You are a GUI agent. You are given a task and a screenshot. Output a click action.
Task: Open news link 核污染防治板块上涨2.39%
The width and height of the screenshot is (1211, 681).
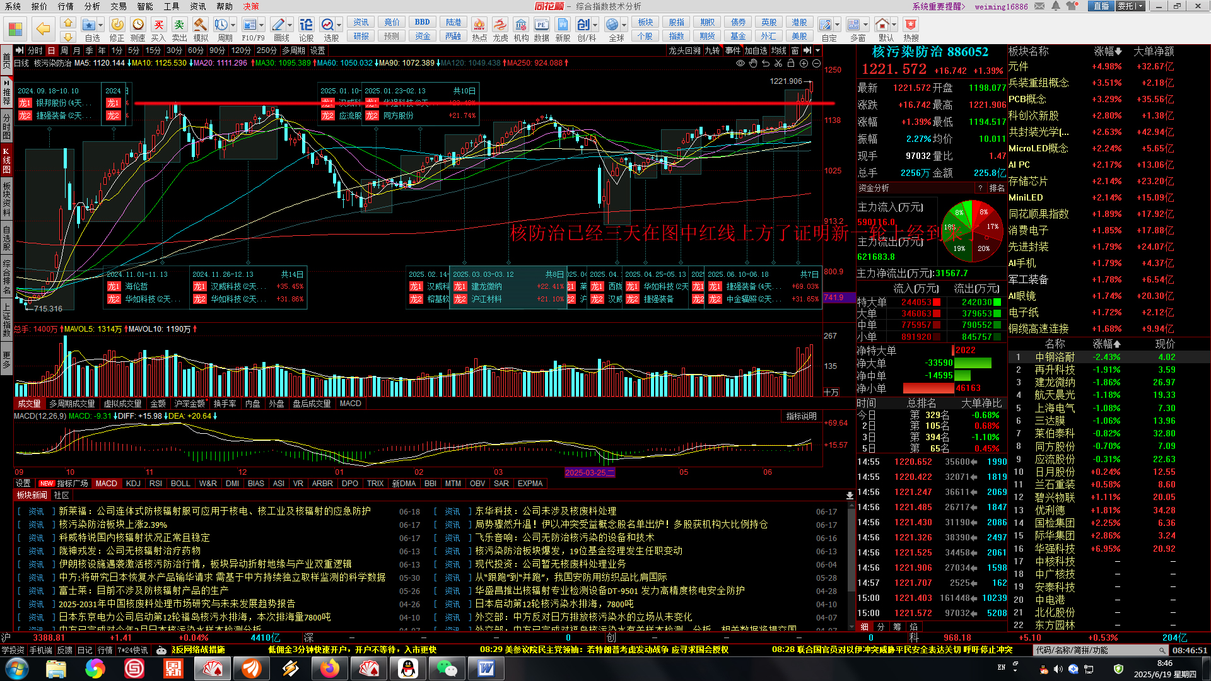coord(113,525)
